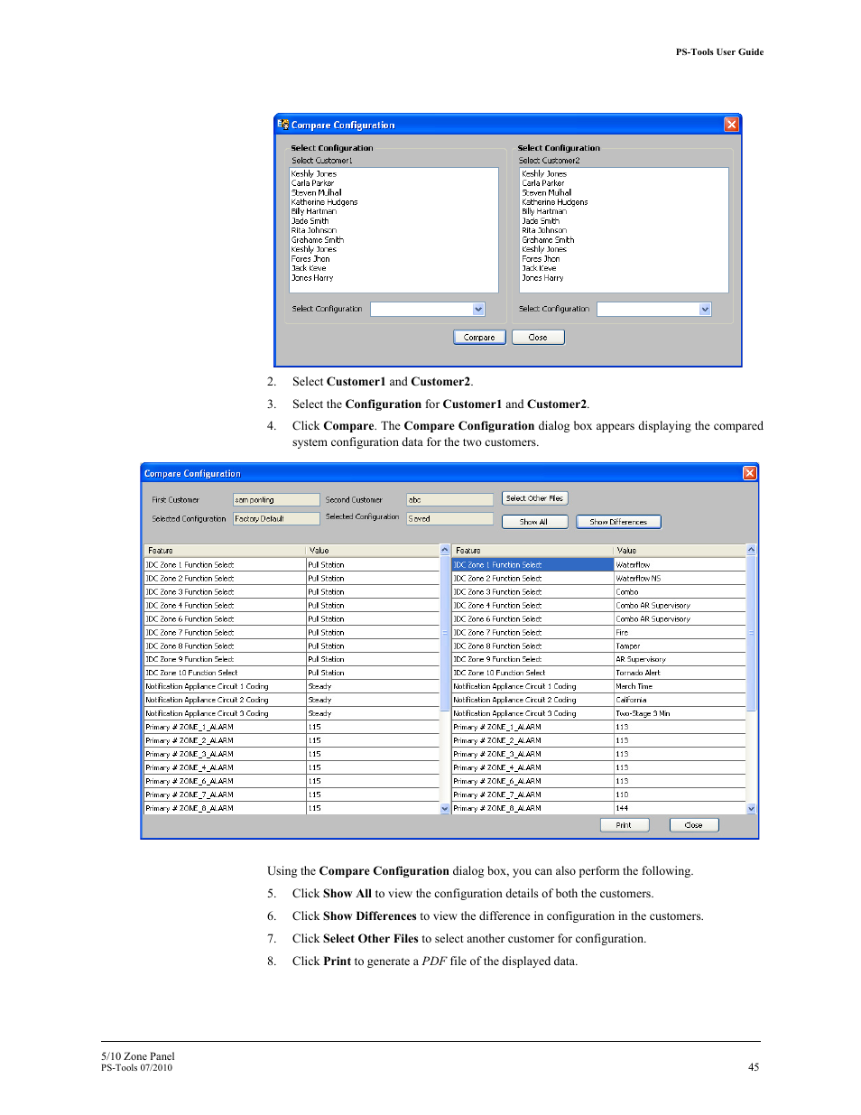Click left table row Primary # ZONE_1_ALARM
The height and width of the screenshot is (1115, 861).
click(x=225, y=727)
